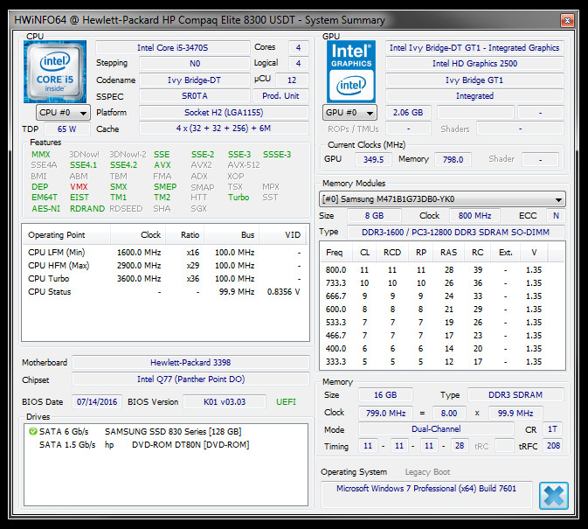Click the Hewlett-Packard 3398 motherboard field
588x529 pixels.
[190, 362]
